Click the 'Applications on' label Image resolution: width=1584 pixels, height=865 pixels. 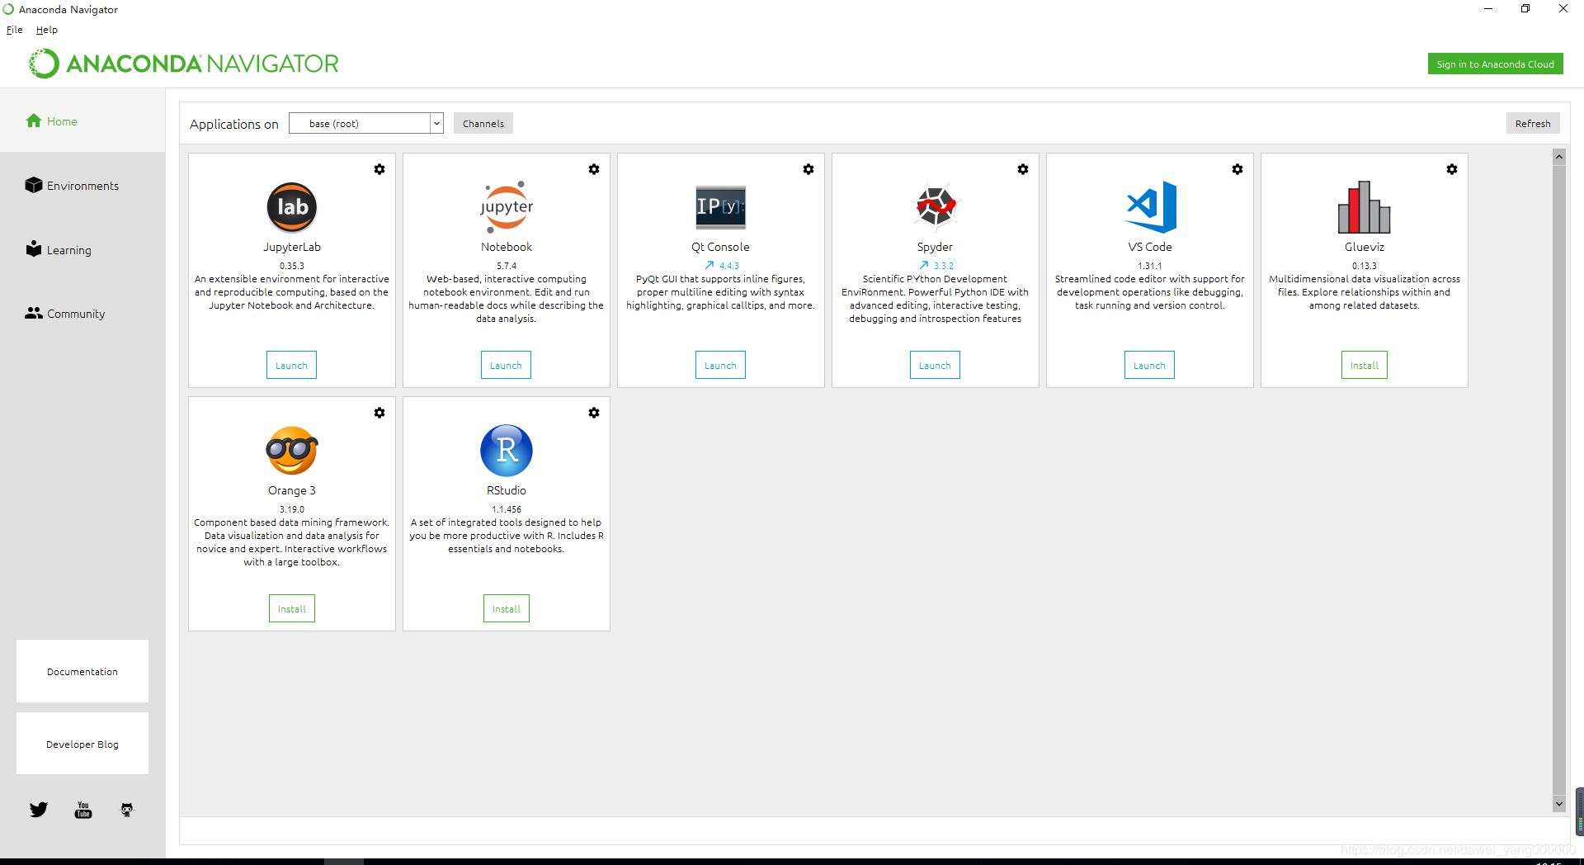(234, 124)
